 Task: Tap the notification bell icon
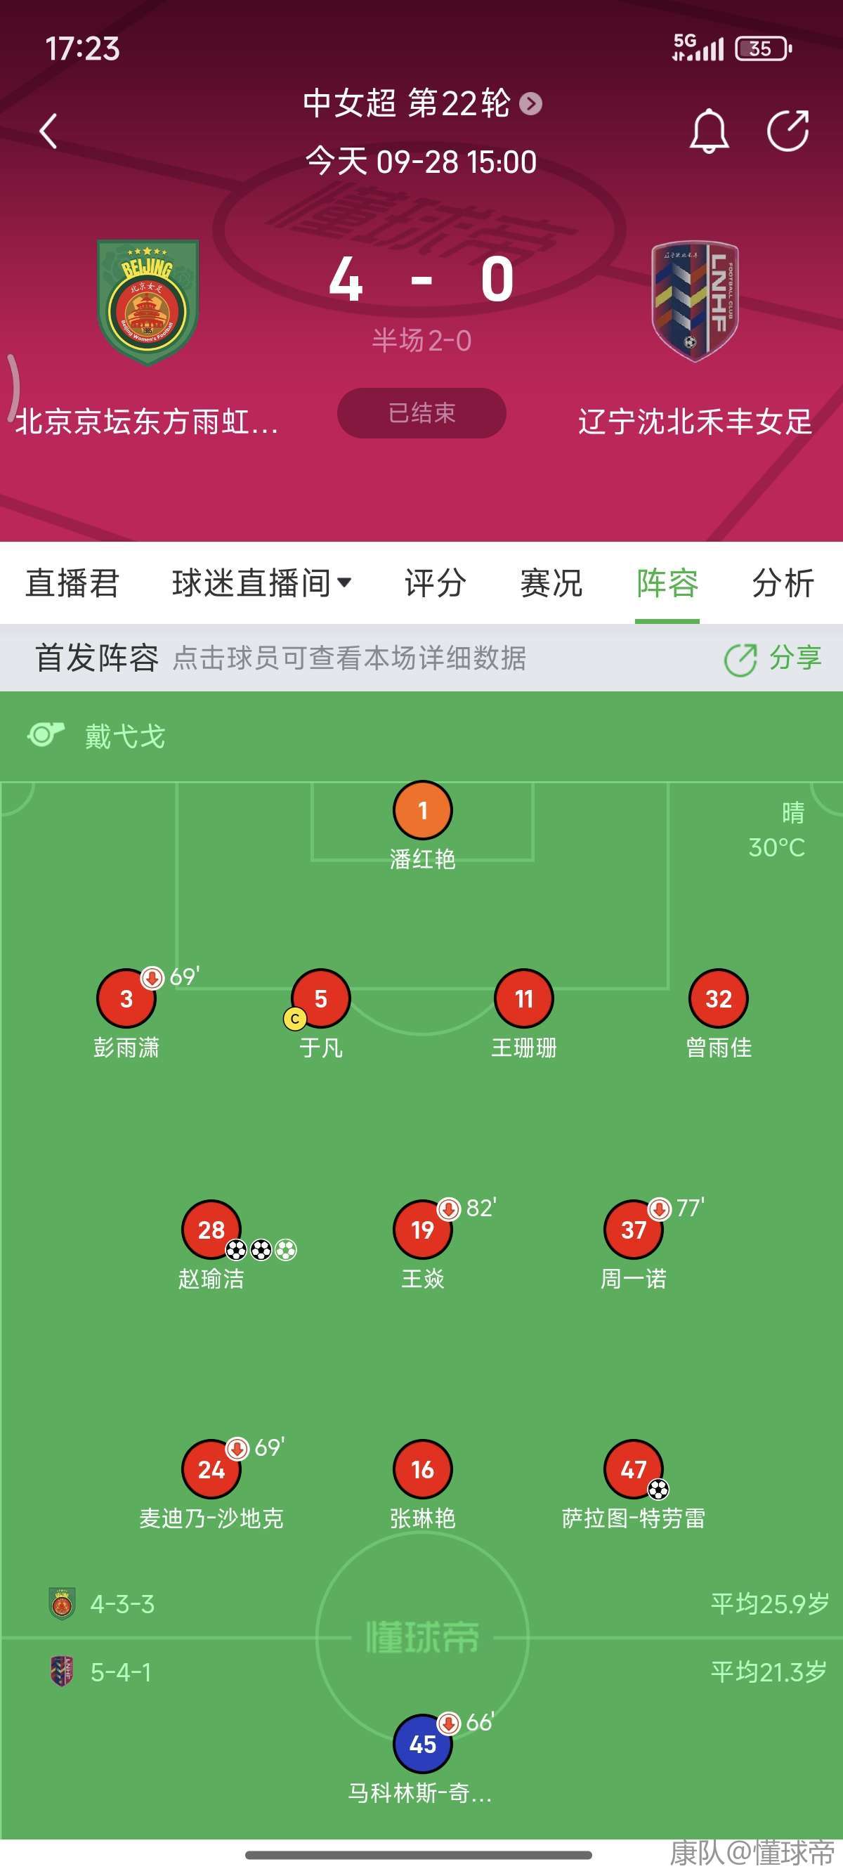pos(708,132)
